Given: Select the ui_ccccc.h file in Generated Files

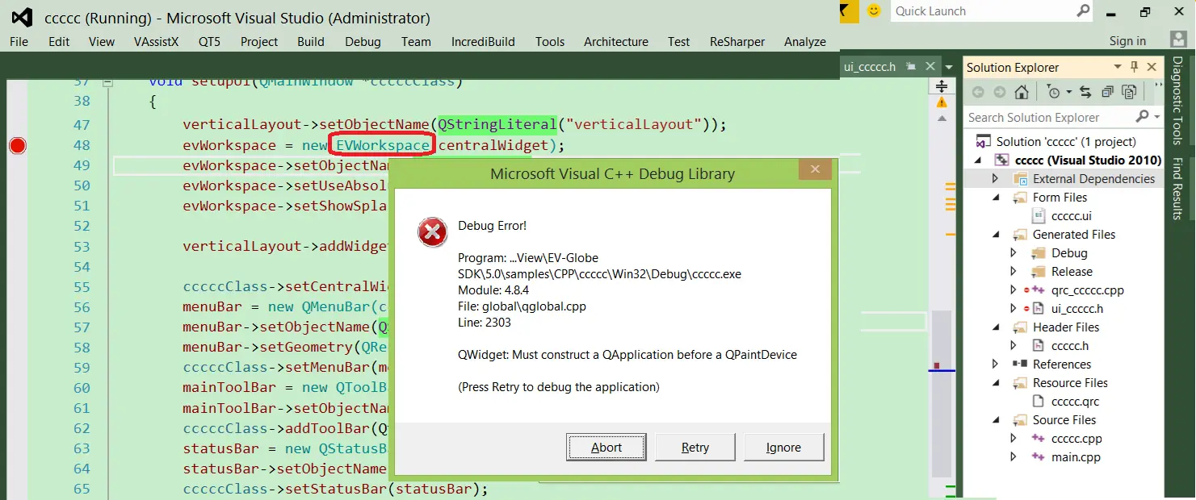Looking at the screenshot, I should click(1077, 308).
